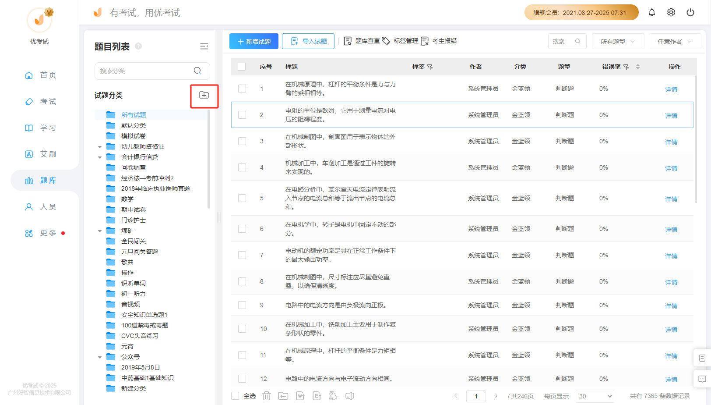The height and width of the screenshot is (405, 711).
Task: Click the 优考试 avatar logo
Action: 40,20
